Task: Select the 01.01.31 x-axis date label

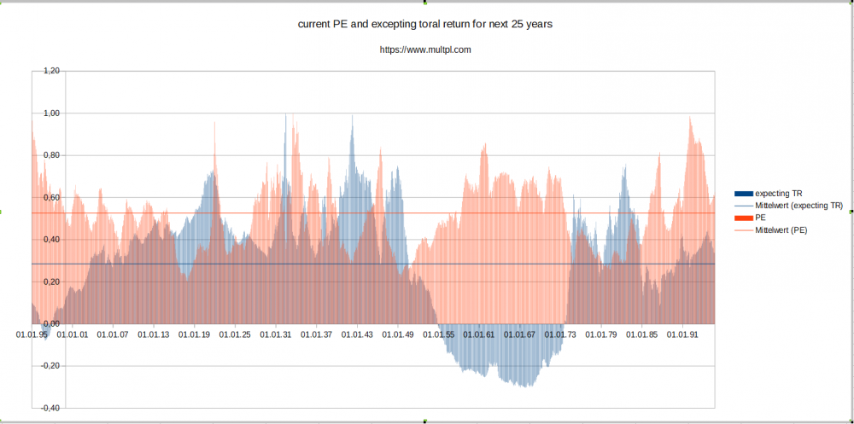Action: [276, 334]
